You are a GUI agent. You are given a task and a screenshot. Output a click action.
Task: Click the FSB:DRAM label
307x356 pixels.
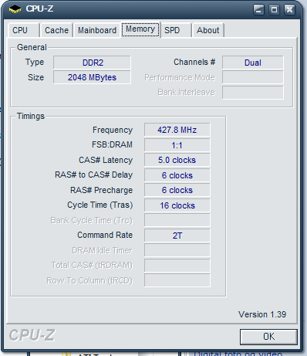[x=112, y=144]
